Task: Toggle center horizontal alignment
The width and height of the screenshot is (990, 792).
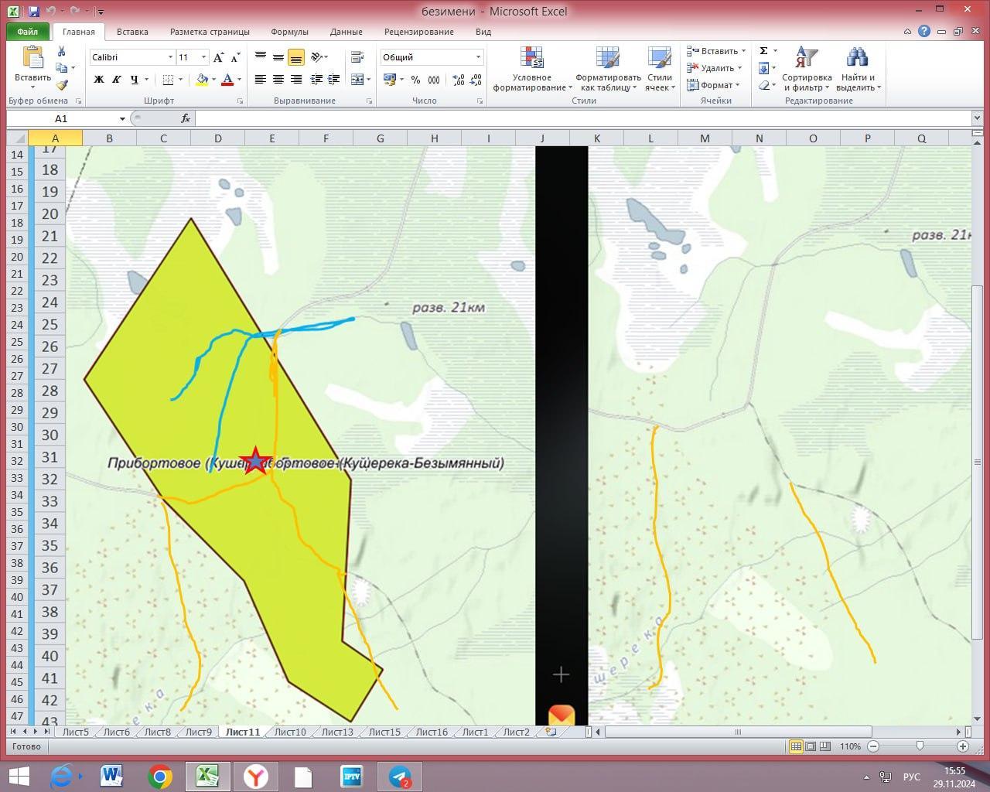Action: tap(278, 80)
